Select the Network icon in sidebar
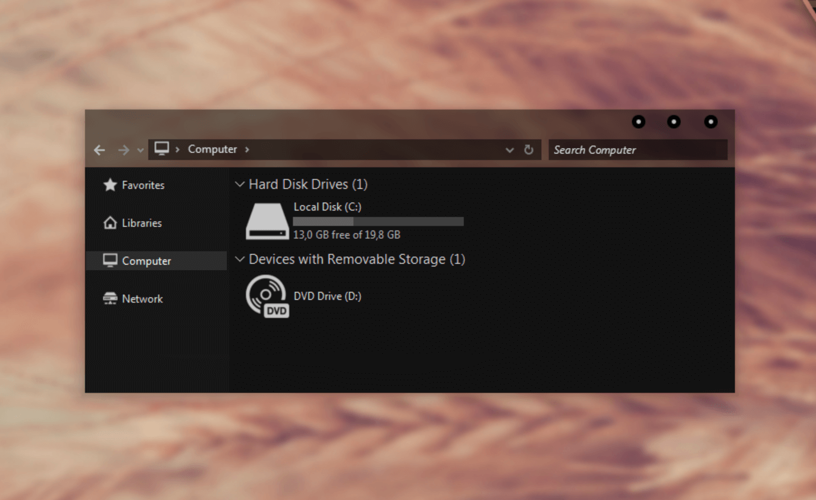Image resolution: width=816 pixels, height=500 pixels. tap(110, 299)
